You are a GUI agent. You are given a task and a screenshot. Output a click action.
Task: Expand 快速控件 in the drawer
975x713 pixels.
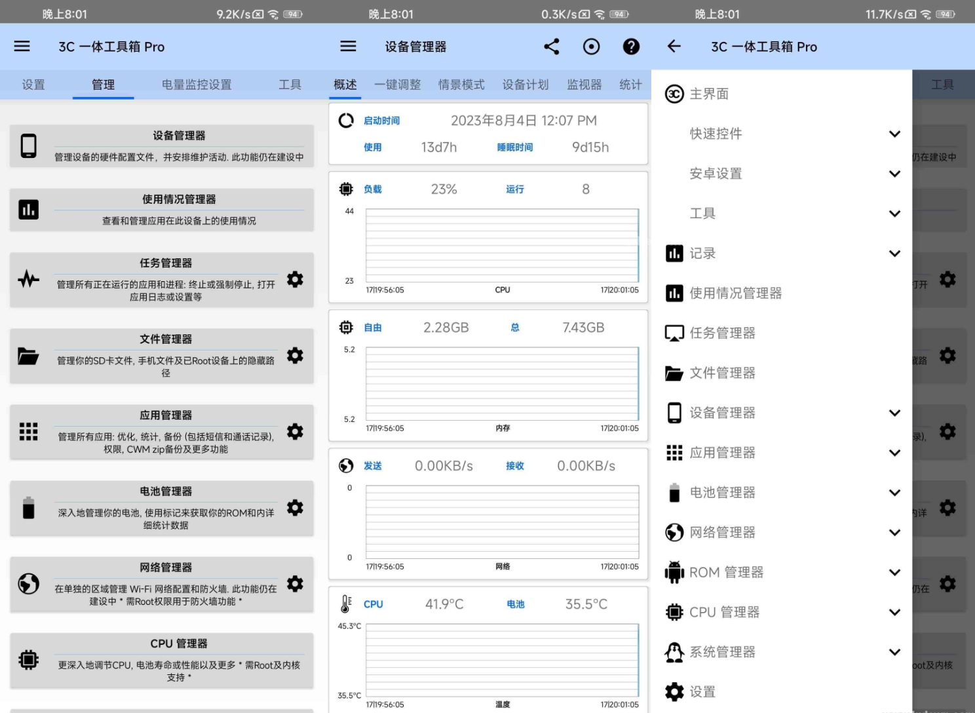pos(894,134)
